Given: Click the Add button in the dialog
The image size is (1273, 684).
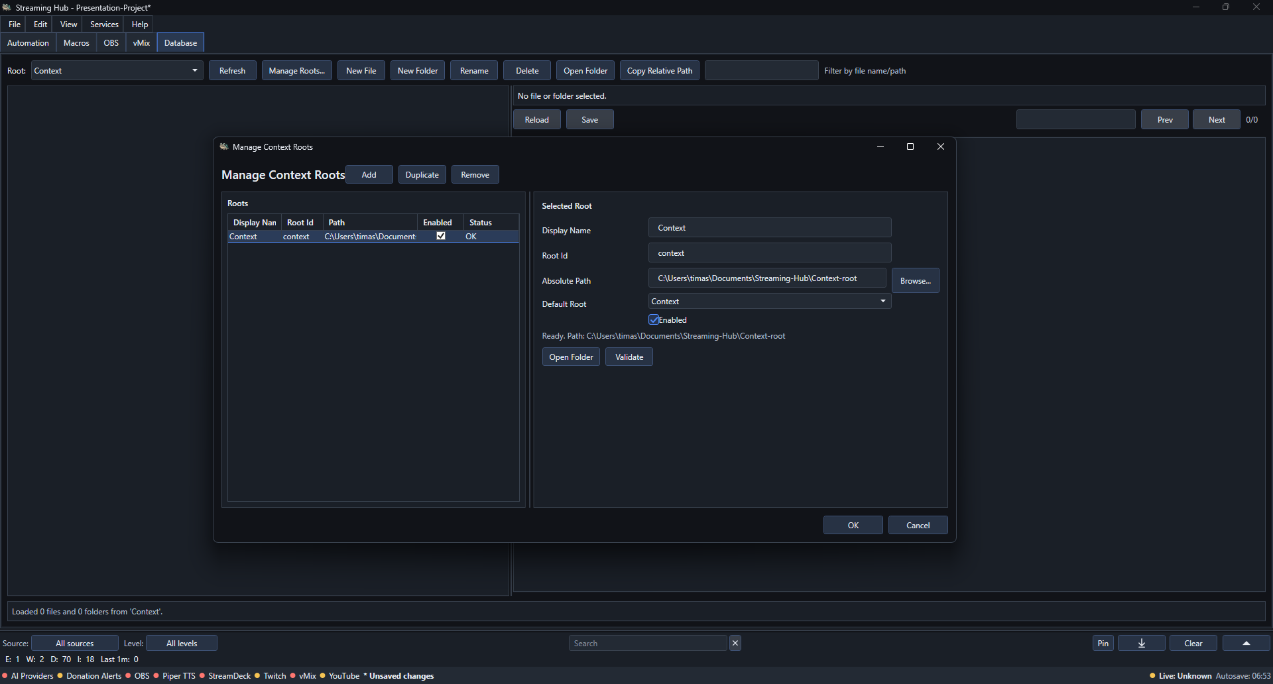Looking at the screenshot, I should point(369,174).
